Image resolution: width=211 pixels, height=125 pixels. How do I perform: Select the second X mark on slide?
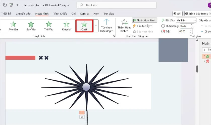point(46,58)
